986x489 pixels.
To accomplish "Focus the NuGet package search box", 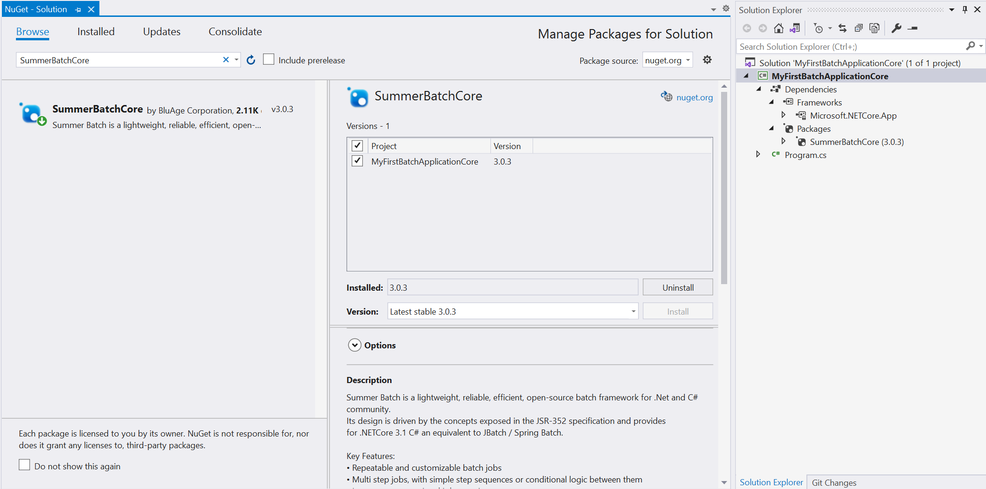I will point(120,60).
